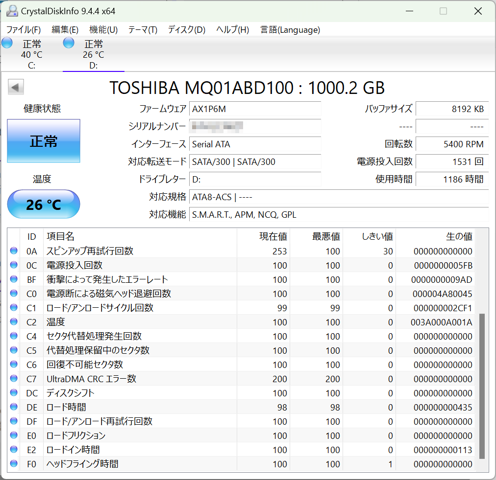Click the 生の値 column header
Viewport: 496px width, 480px height.
[x=436, y=236]
